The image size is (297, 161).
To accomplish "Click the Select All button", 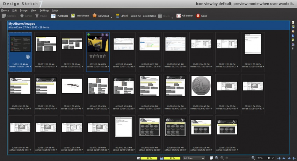I will 136,16.
